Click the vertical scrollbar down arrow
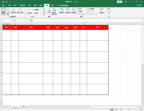Screen dimensions: 144x111 point(143,105)
